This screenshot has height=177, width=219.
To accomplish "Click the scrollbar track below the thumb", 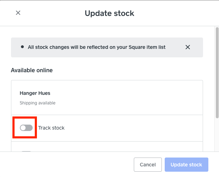I will pyautogui.click(x=217, y=135).
